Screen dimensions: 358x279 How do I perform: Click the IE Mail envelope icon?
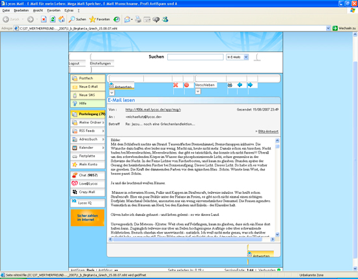point(127,20)
